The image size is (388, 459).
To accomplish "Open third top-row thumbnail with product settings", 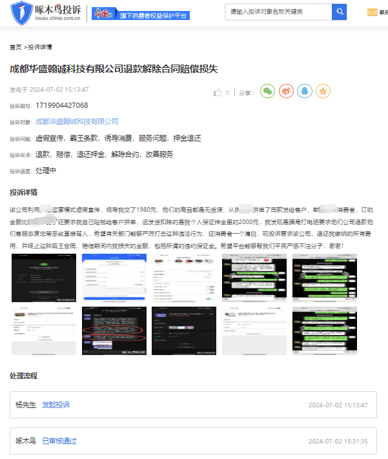I will coord(184,278).
